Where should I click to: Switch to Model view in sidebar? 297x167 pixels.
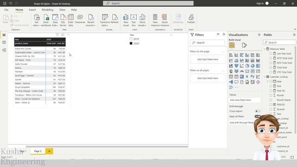pos(4,50)
